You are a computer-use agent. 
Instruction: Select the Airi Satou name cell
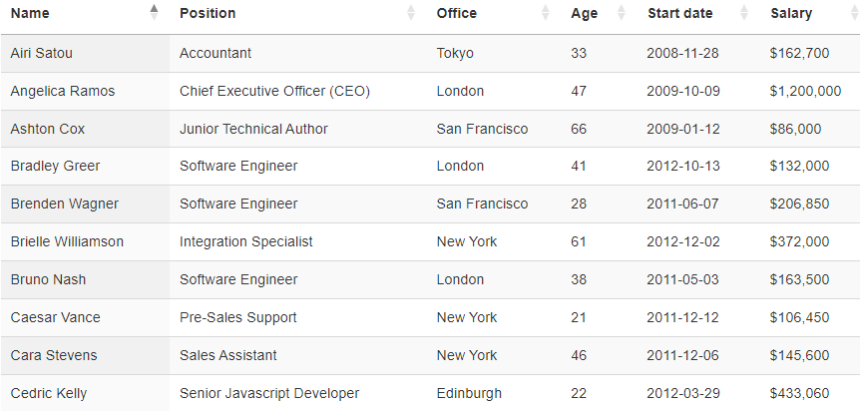coord(85,53)
